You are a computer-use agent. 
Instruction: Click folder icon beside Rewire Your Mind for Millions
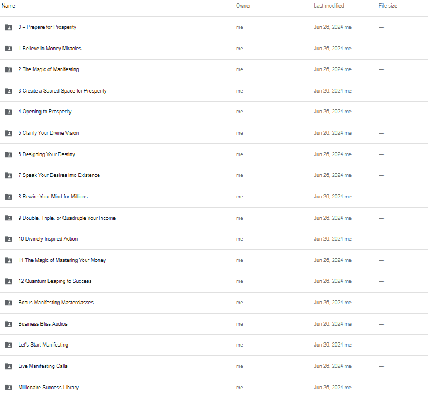8,197
